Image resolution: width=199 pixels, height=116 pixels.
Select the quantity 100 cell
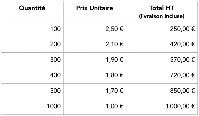[56, 29]
